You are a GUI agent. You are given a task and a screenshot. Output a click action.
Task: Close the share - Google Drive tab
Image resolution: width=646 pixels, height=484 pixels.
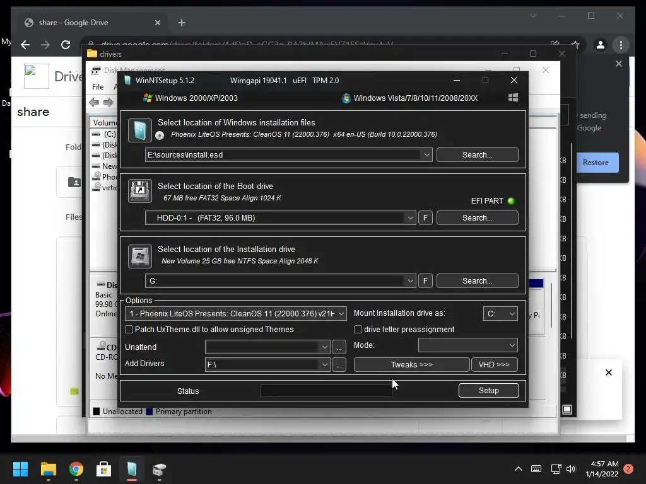(x=157, y=23)
